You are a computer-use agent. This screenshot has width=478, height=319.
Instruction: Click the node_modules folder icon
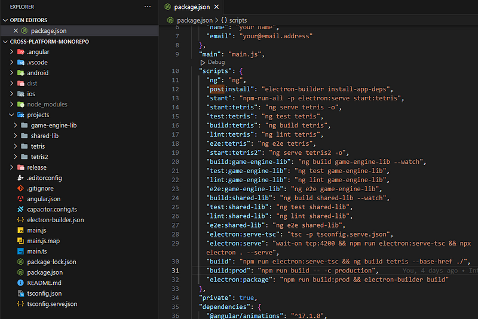[21, 104]
